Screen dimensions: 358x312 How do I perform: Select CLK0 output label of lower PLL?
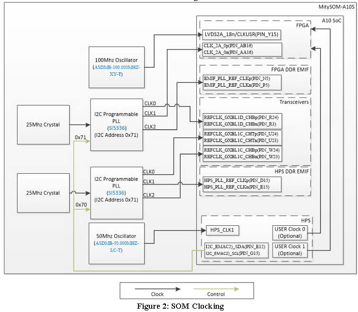[149, 172]
